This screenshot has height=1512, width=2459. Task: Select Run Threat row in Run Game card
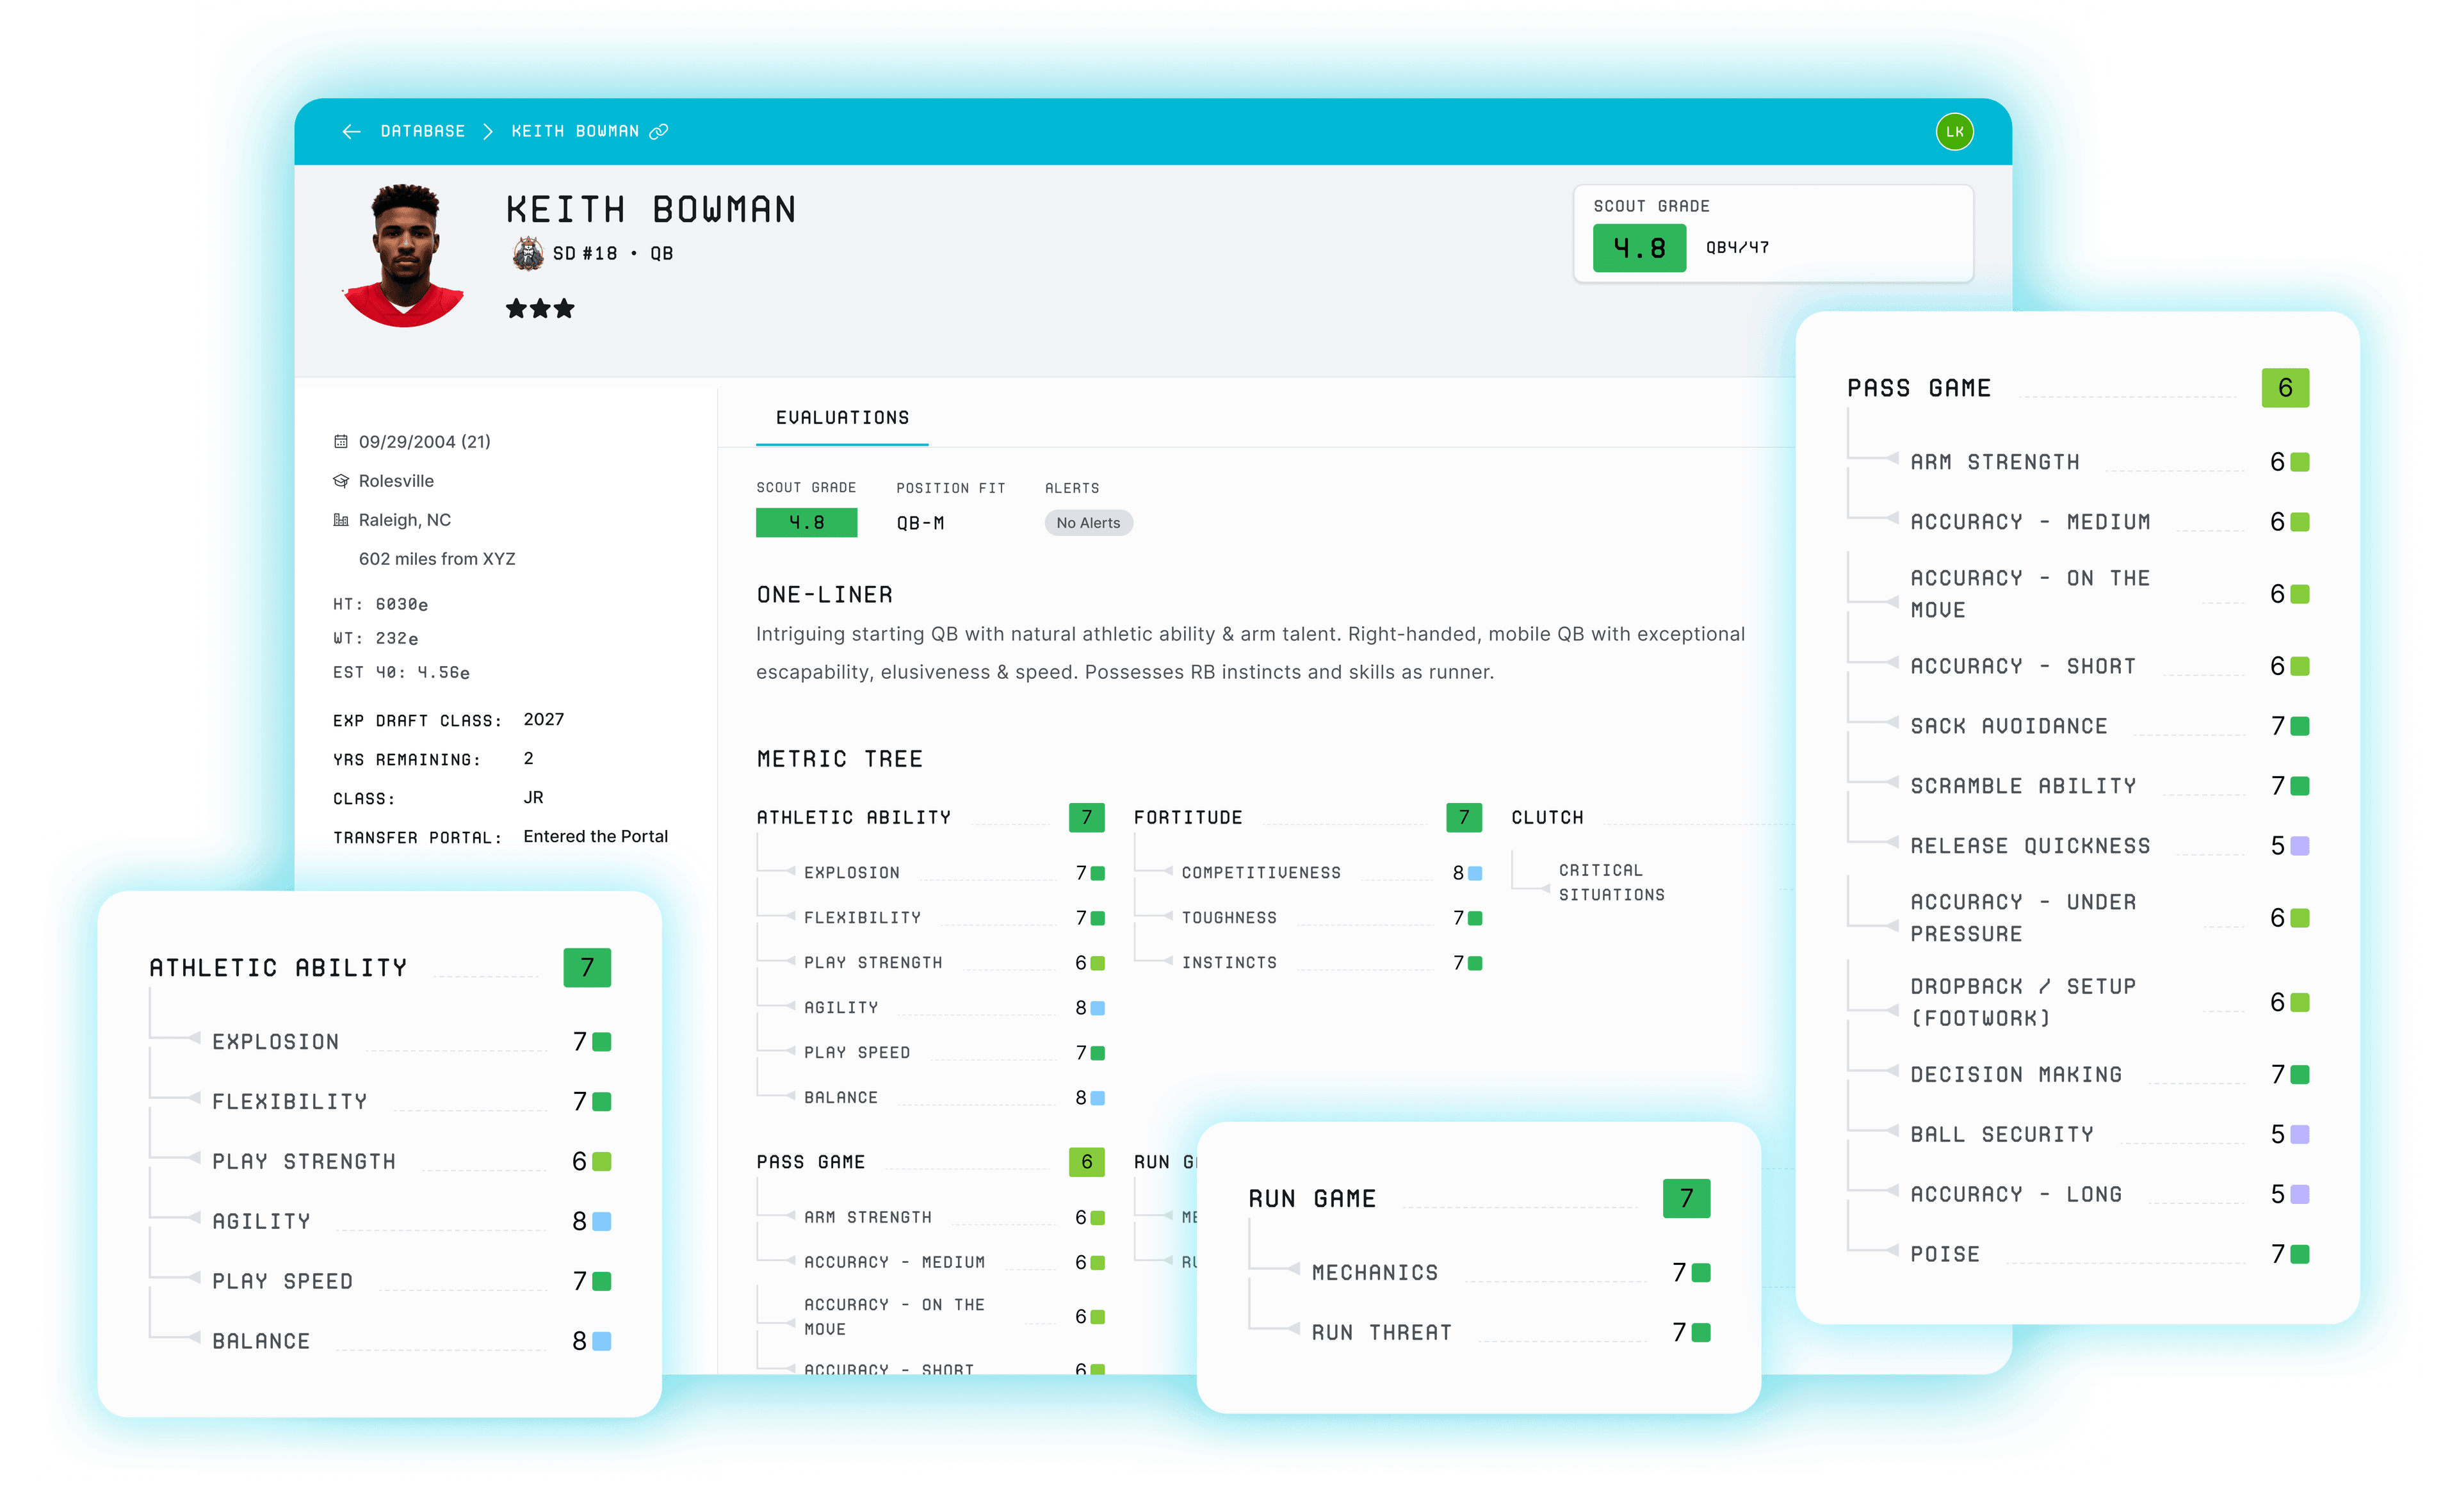pyautogui.click(x=1381, y=1333)
